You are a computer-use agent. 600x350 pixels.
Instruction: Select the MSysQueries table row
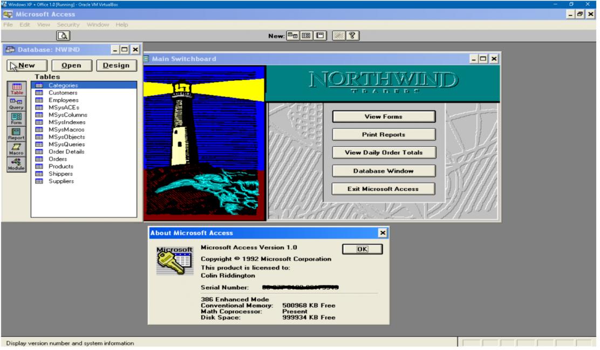click(x=84, y=144)
